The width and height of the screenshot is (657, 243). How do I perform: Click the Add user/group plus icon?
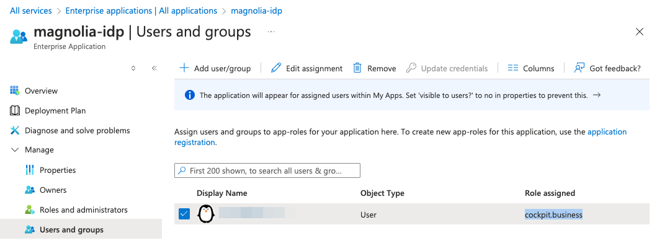click(x=184, y=68)
